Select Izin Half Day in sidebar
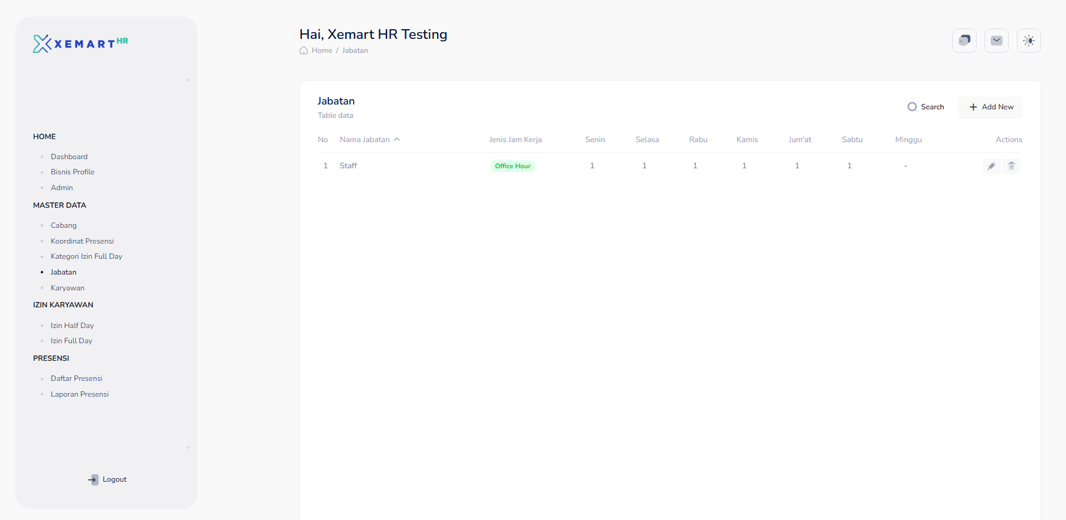Image resolution: width=1066 pixels, height=520 pixels. (x=72, y=326)
